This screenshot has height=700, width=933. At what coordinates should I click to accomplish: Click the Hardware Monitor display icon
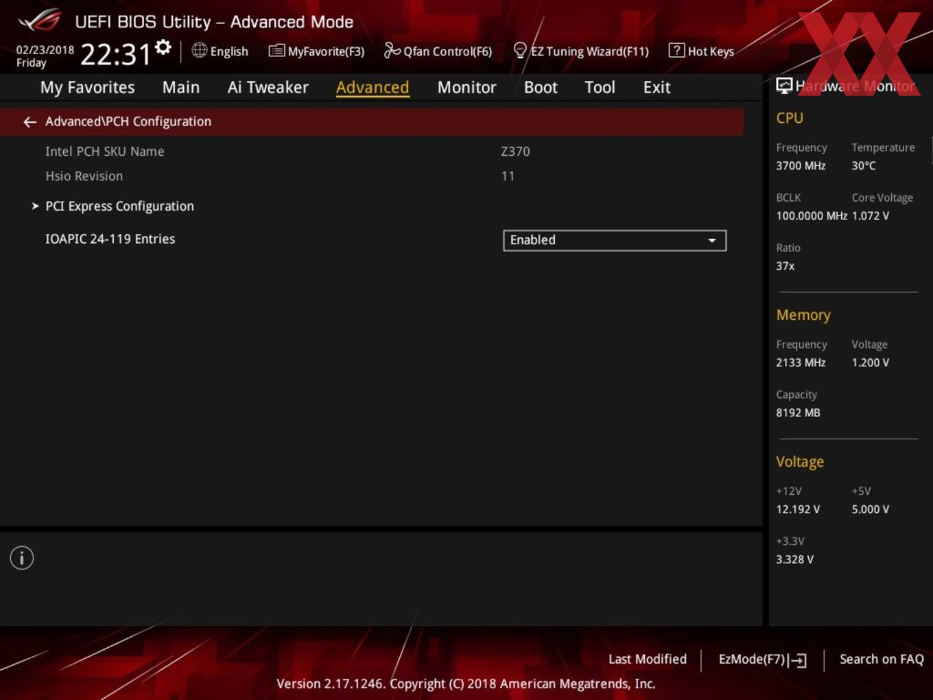tap(784, 86)
